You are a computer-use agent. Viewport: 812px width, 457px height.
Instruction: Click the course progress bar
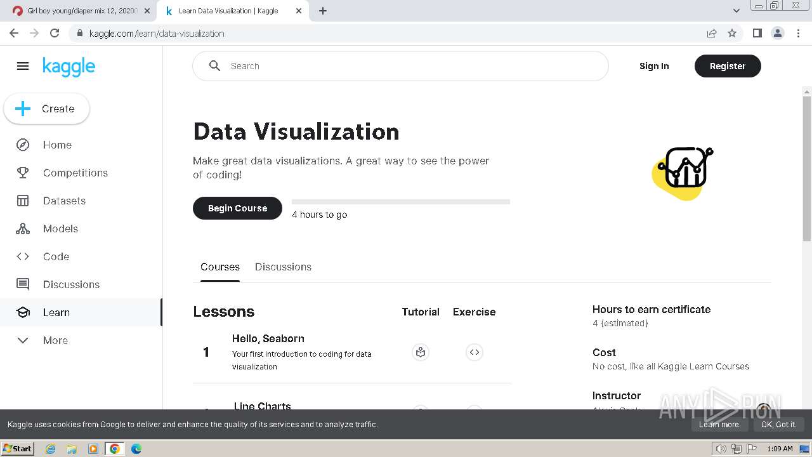tap(401, 202)
